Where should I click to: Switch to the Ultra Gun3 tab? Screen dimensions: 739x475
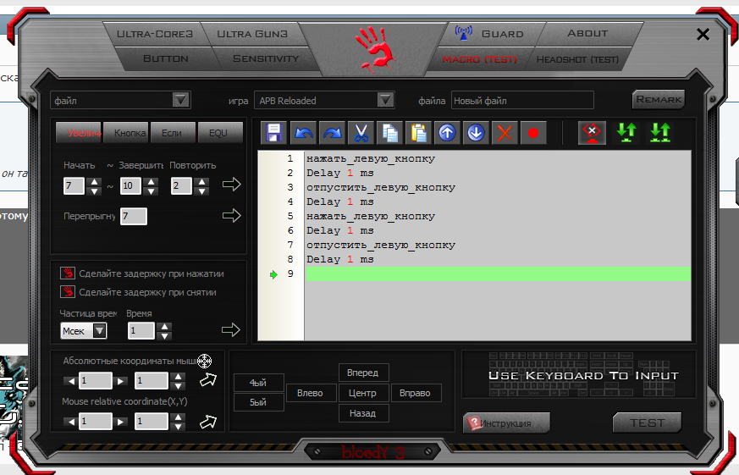pos(251,34)
